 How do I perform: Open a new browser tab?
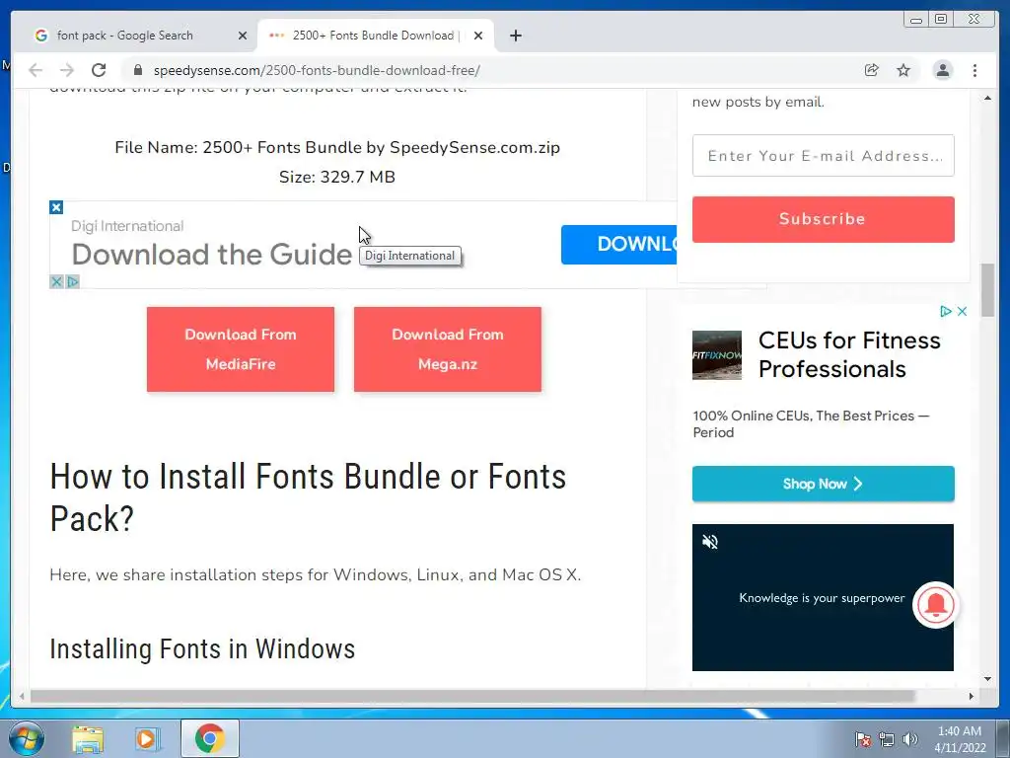515,36
